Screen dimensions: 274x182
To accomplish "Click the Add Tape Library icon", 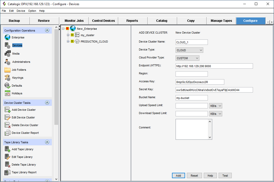I will [x=7, y=149].
